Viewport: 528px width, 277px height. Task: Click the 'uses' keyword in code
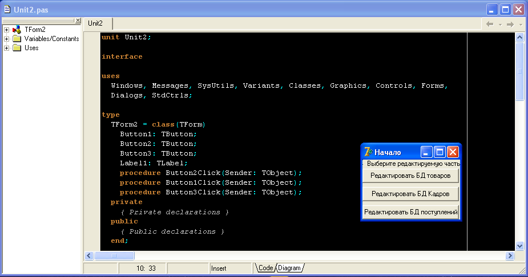click(x=110, y=76)
